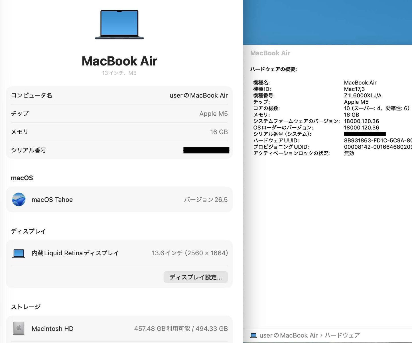Image resolution: width=412 pixels, height=343 pixels.
Task: Click activation lock status '無効'
Action: tap(349, 153)
